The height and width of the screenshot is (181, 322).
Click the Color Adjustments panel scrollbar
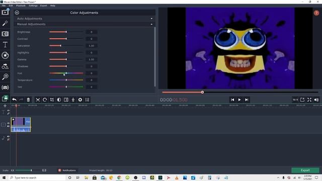(154, 57)
